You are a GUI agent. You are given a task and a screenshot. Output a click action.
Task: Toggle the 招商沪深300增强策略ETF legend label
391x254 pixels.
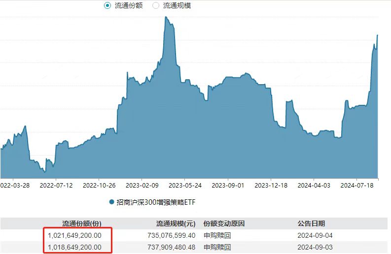coord(156,202)
